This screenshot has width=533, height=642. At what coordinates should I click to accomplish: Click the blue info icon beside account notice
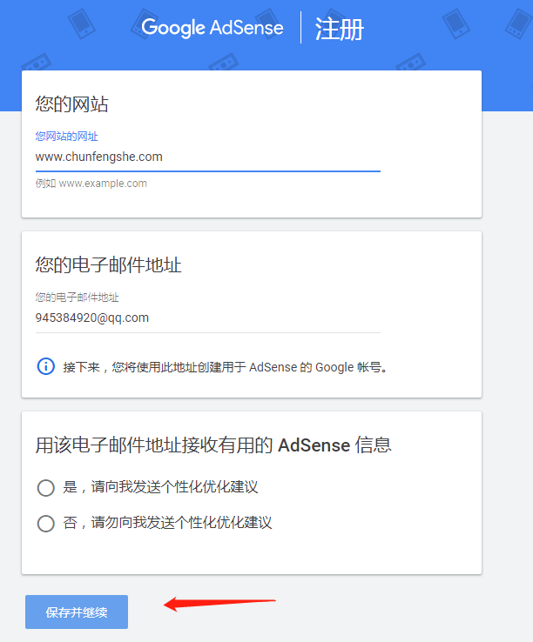pos(46,366)
